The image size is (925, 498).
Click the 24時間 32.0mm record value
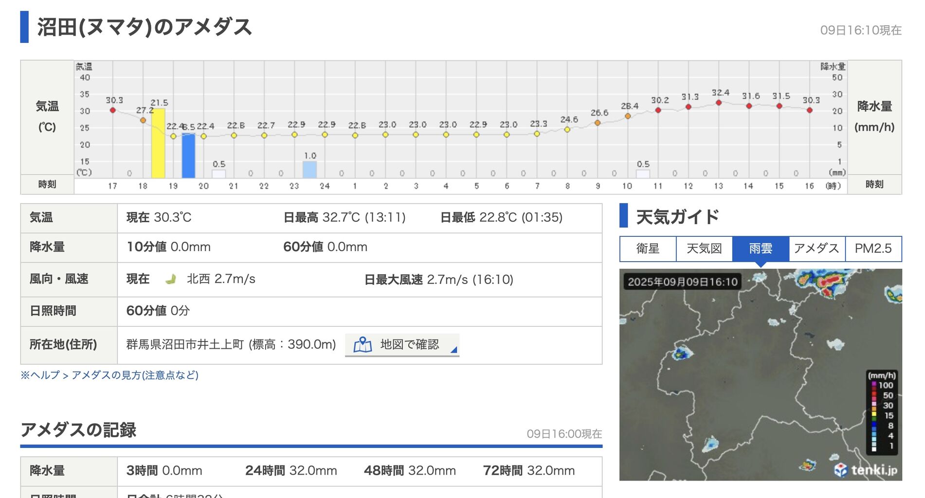point(291,471)
